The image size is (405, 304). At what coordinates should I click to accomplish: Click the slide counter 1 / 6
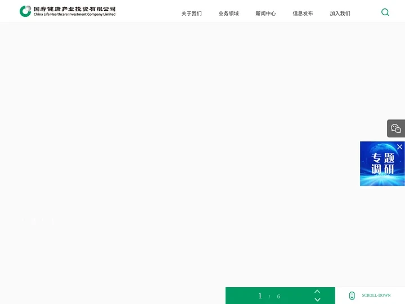tap(269, 296)
